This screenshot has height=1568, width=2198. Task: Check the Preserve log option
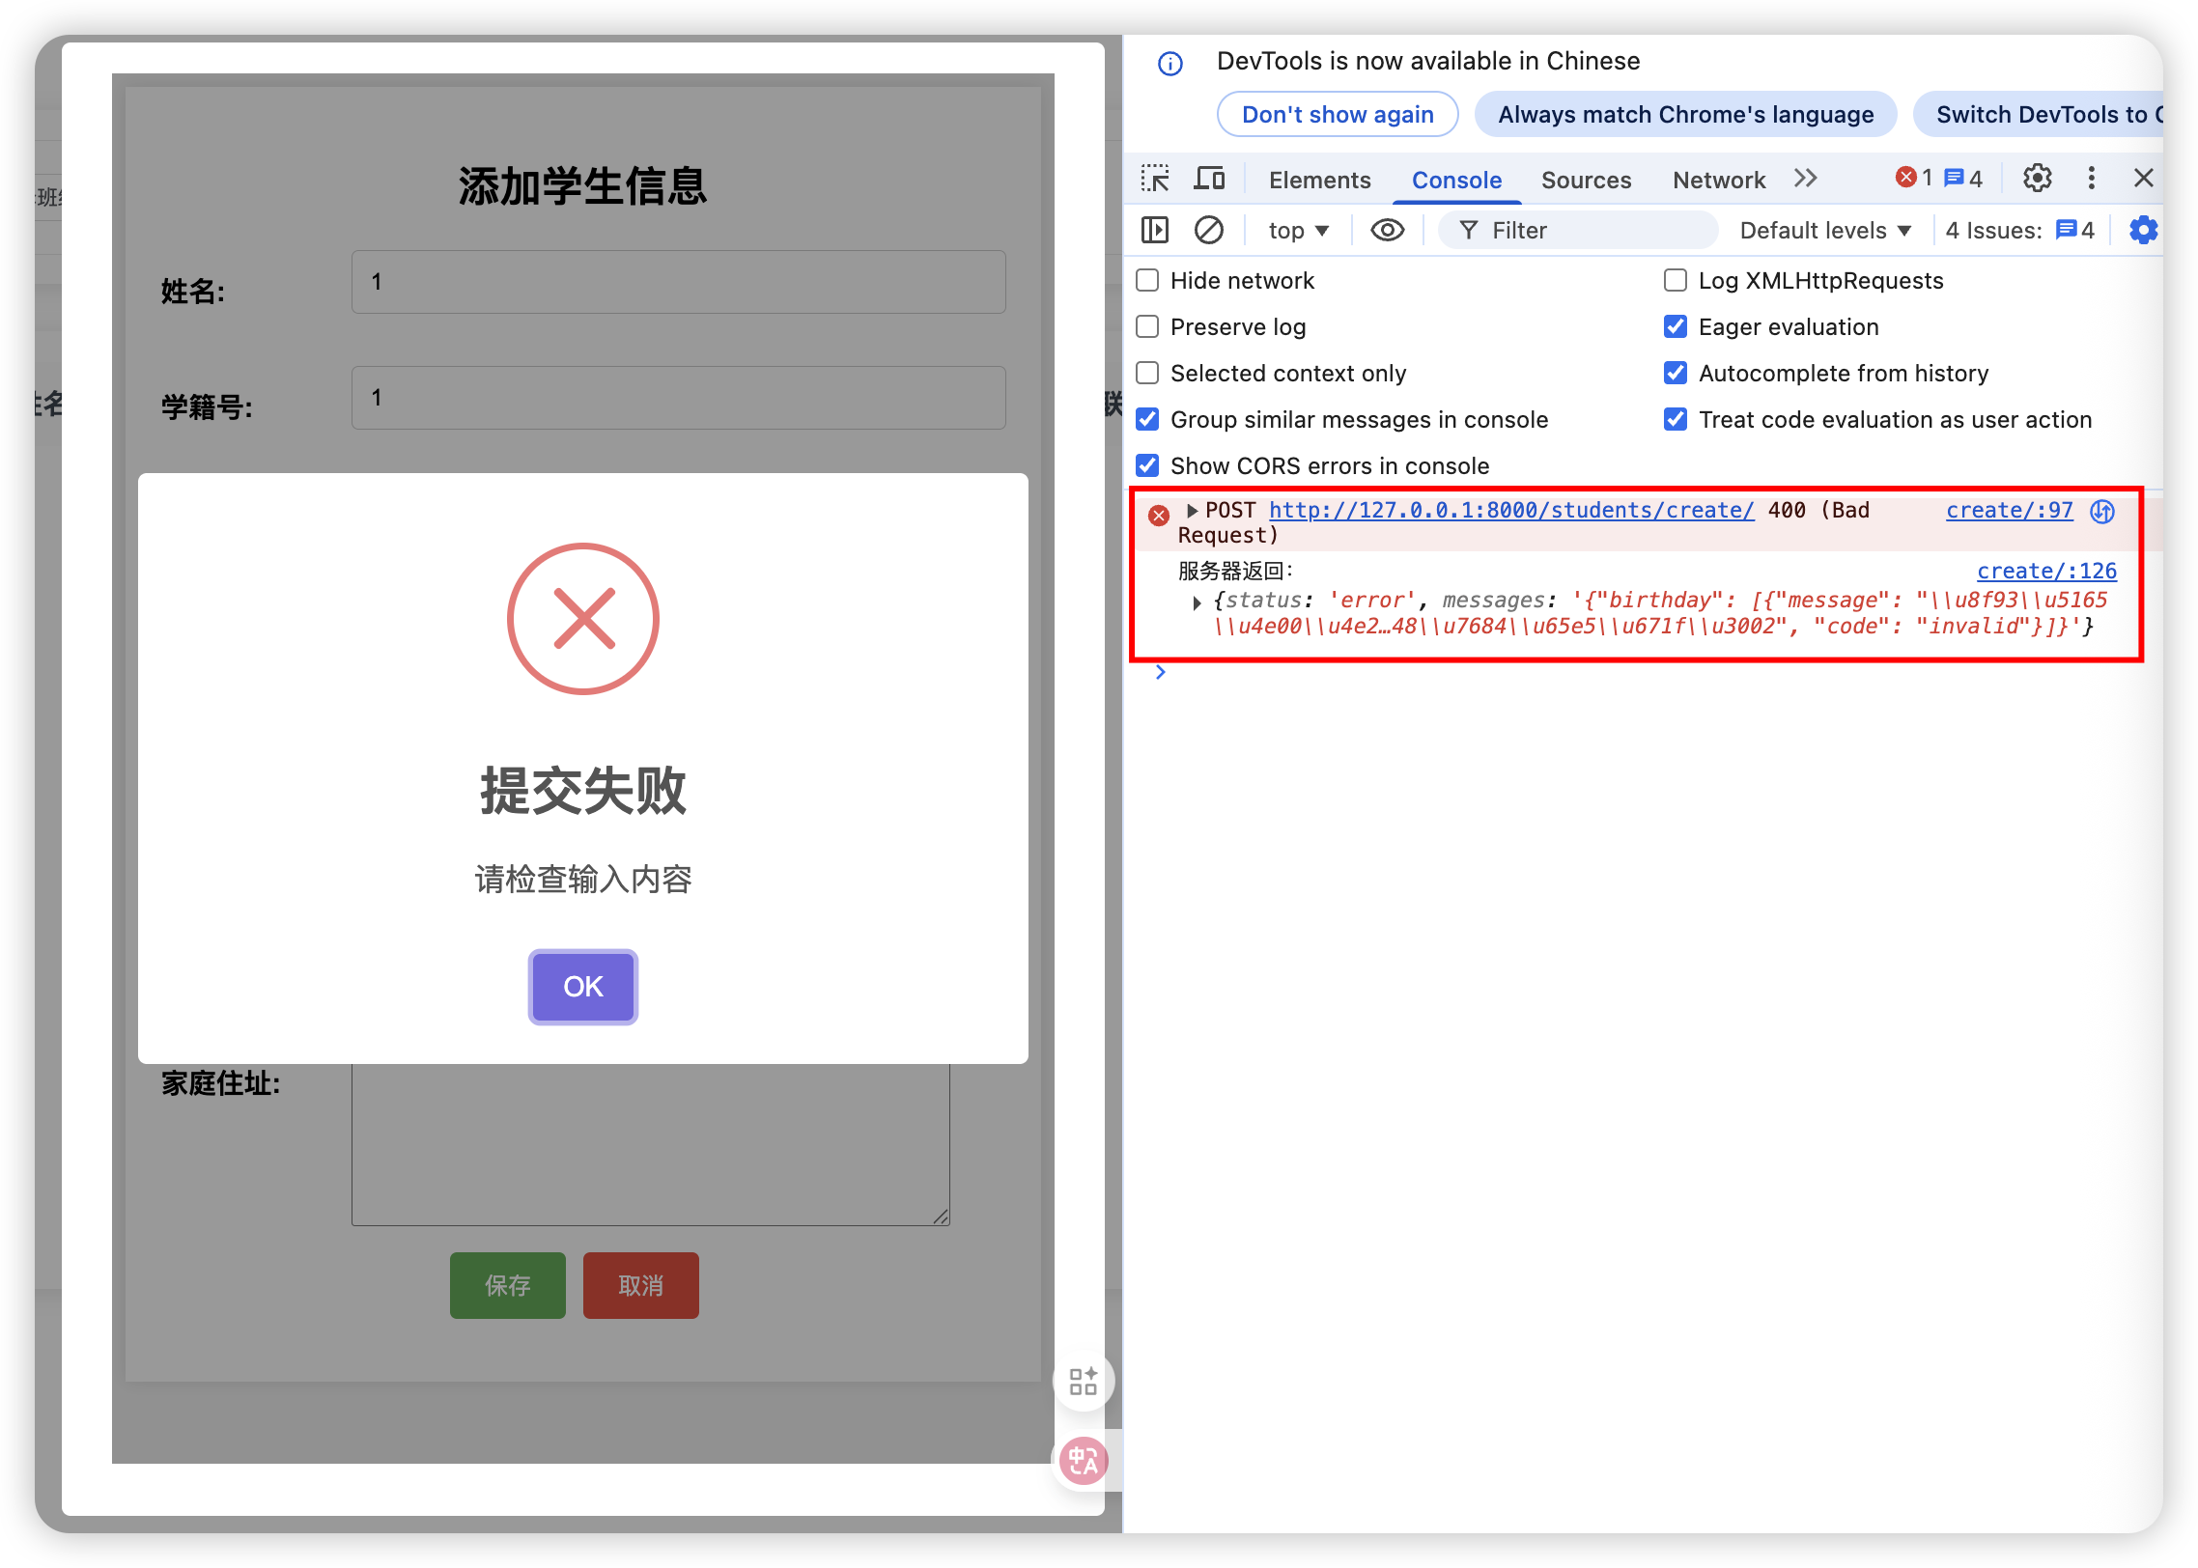pos(1147,326)
